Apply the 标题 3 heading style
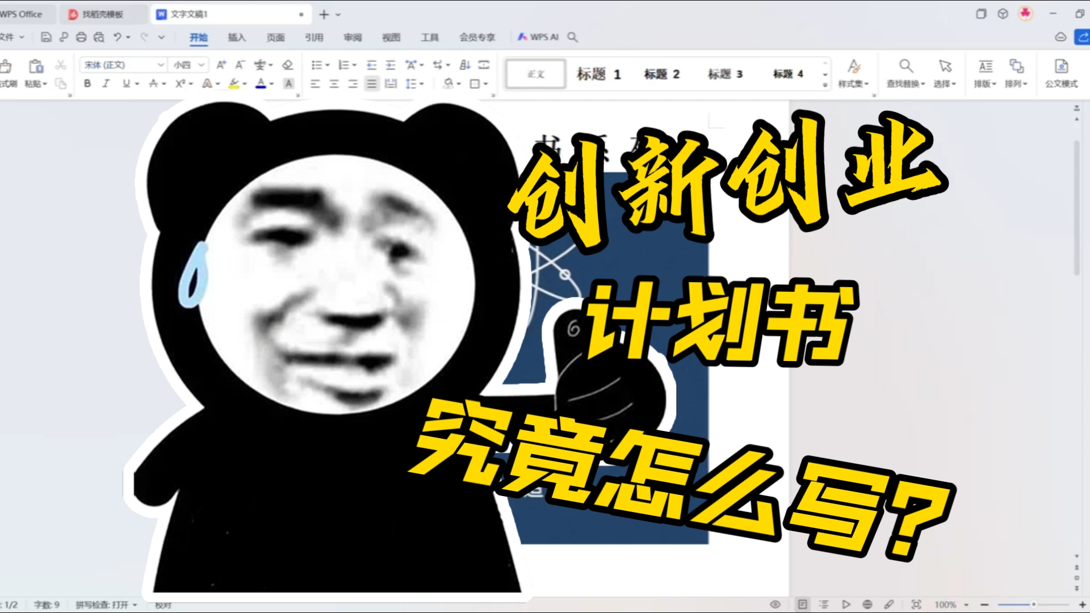The image size is (1090, 613). coord(726,74)
